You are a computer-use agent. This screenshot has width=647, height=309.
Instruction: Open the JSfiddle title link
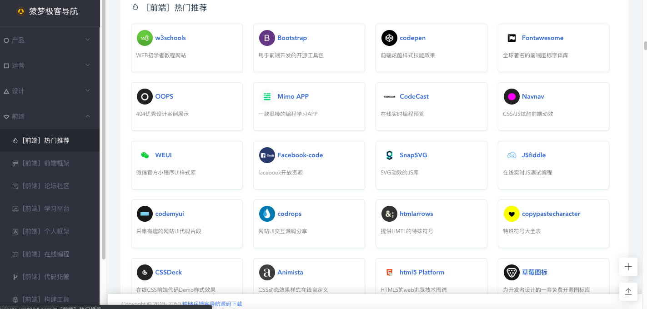pos(534,155)
